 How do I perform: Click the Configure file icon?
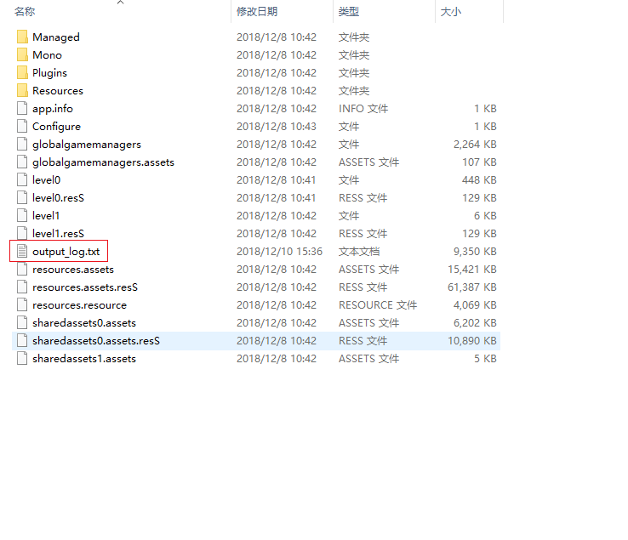22,126
